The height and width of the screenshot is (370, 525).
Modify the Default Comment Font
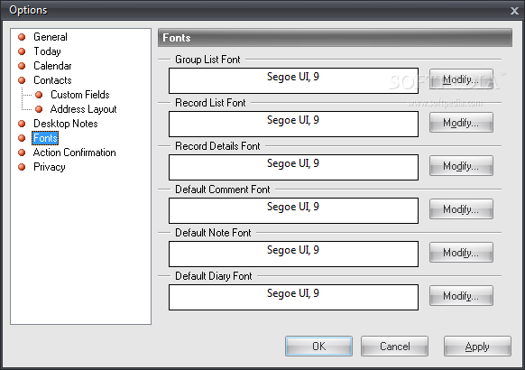pyautogui.click(x=461, y=209)
